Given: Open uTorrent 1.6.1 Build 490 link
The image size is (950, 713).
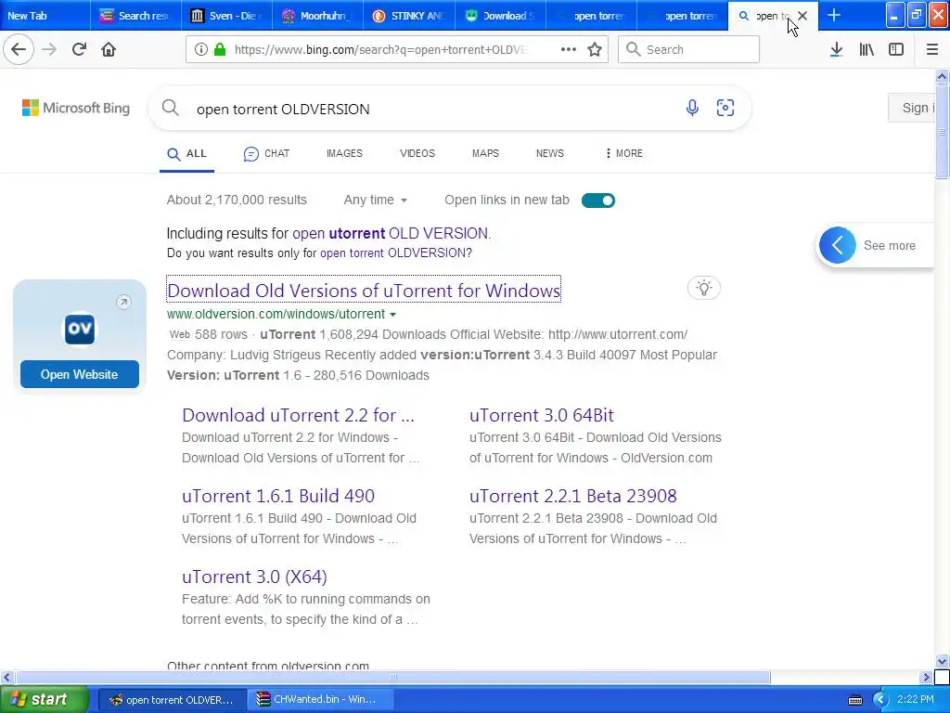Looking at the screenshot, I should pos(278,496).
